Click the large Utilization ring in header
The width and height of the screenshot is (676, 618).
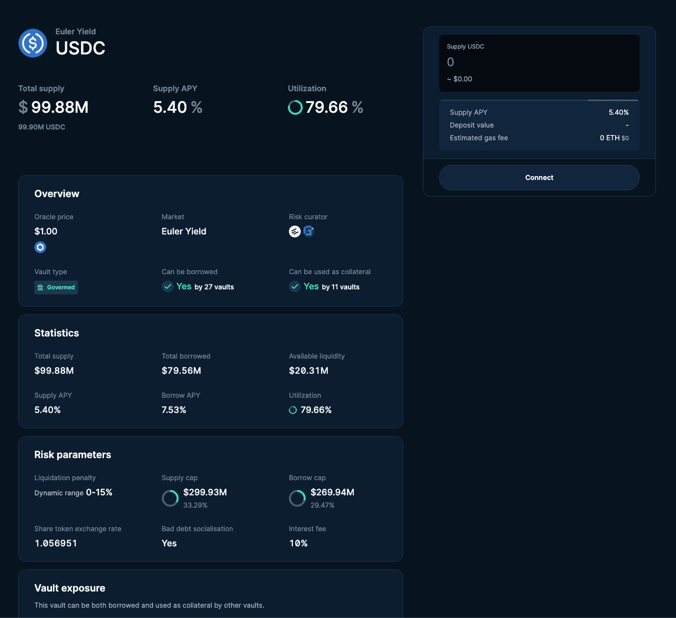click(x=295, y=107)
